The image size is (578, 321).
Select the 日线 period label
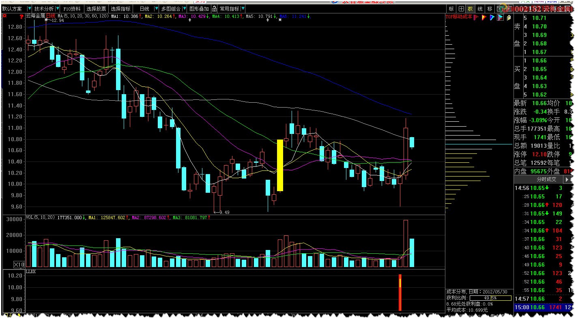coord(144,9)
